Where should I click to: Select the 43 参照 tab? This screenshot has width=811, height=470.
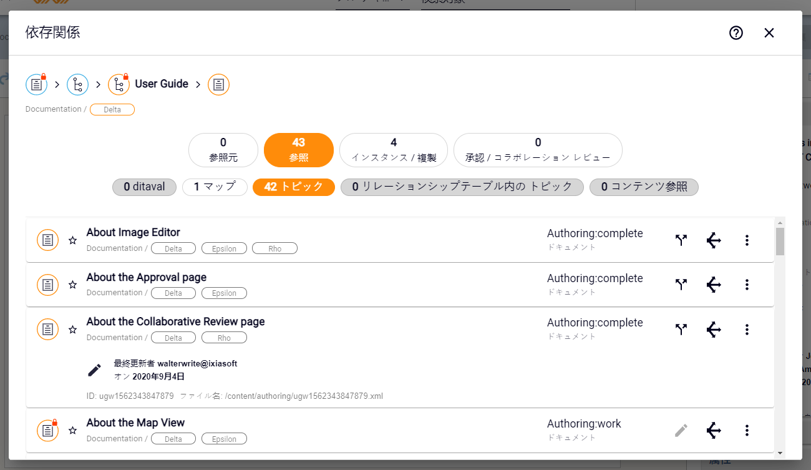(299, 150)
